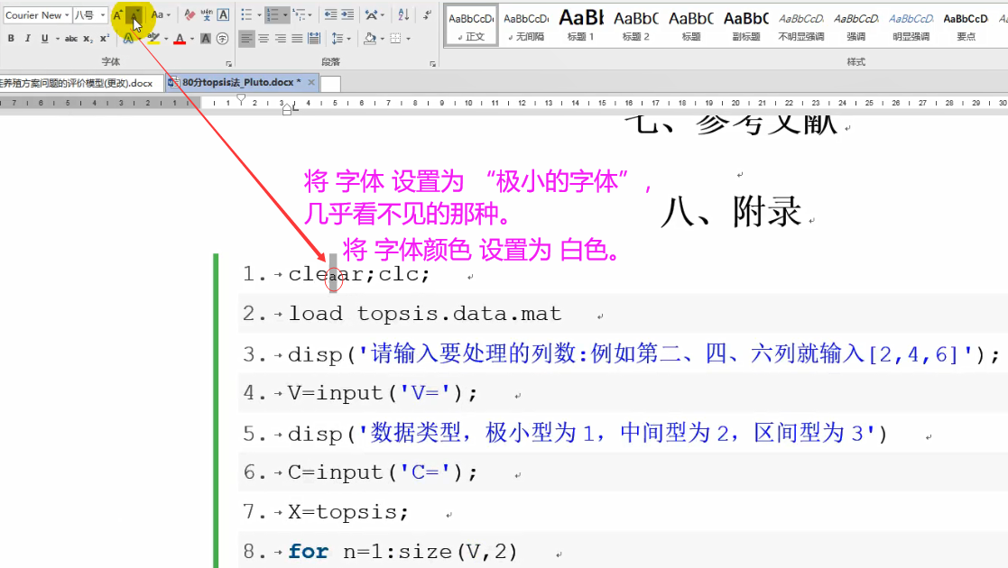Image resolution: width=1008 pixels, height=568 pixels.
Task: Apply Character Border to the selection
Action: pyautogui.click(x=223, y=14)
